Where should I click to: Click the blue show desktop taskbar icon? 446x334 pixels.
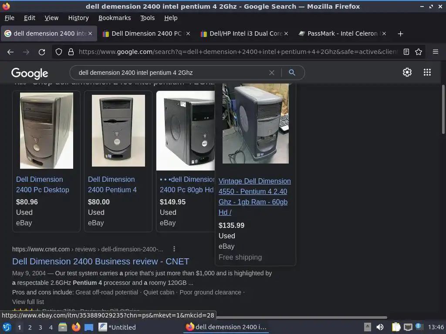click(x=89, y=327)
